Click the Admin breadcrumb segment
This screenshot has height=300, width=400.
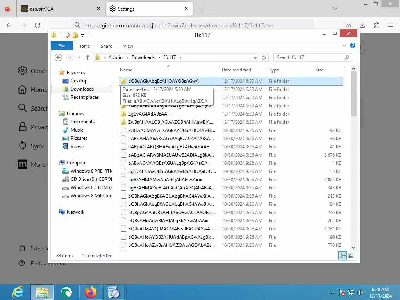point(116,57)
